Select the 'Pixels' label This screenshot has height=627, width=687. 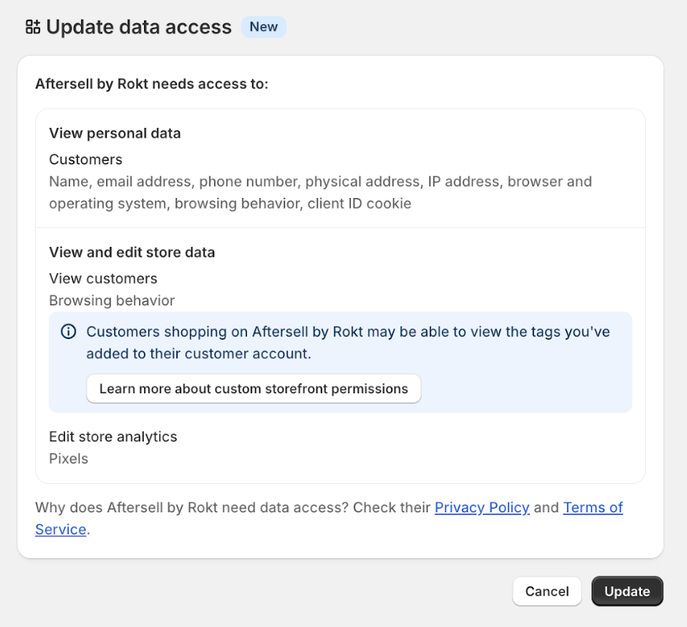tap(68, 459)
